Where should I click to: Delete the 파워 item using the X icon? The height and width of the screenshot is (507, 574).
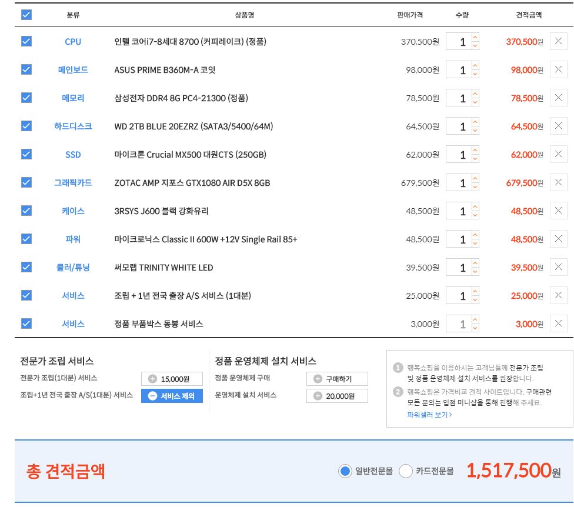[558, 239]
